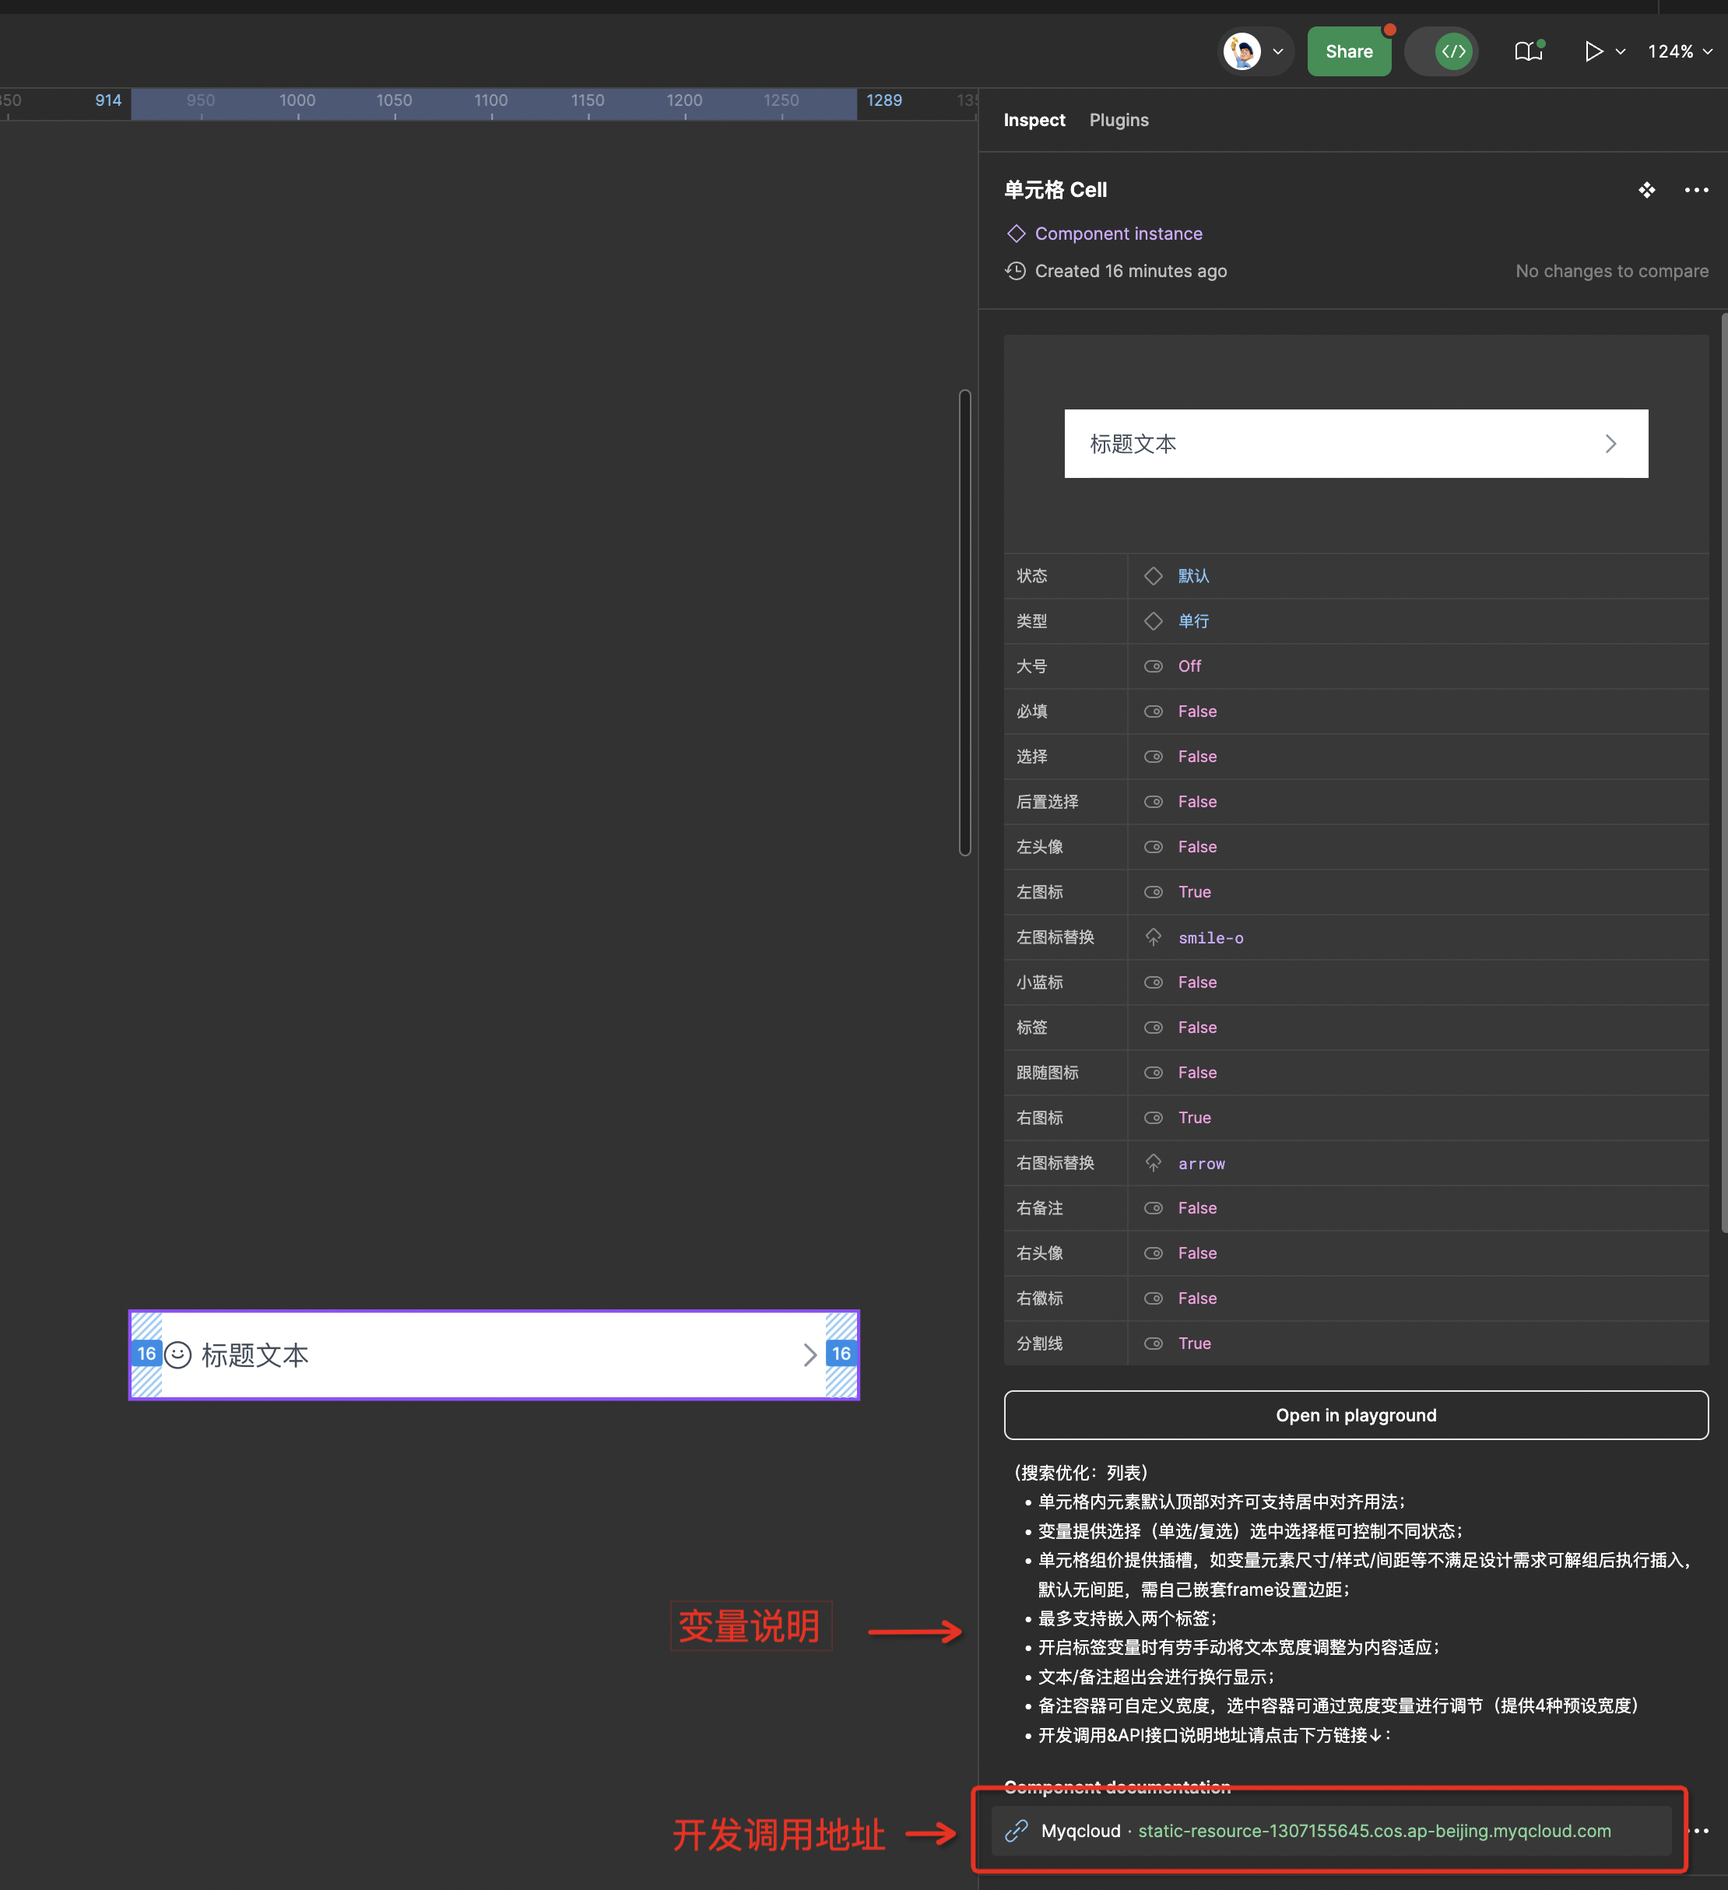Click the instance swap icon in 左图标替换 row
The image size is (1728, 1890).
[1154, 936]
